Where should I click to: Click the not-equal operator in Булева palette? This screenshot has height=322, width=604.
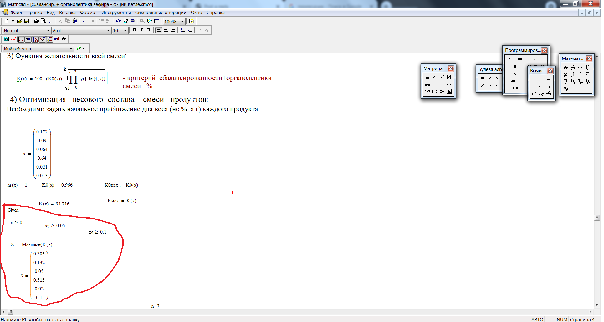point(482,85)
